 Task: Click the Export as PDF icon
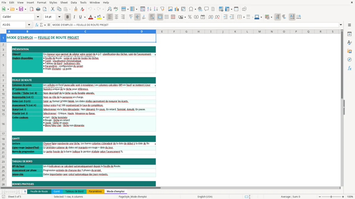[31, 9]
